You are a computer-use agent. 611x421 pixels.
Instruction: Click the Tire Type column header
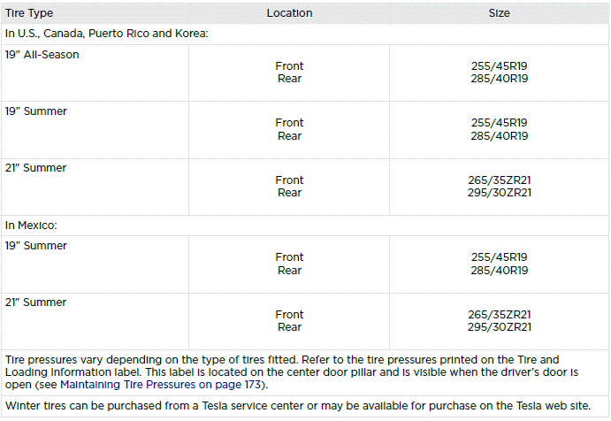29,13
